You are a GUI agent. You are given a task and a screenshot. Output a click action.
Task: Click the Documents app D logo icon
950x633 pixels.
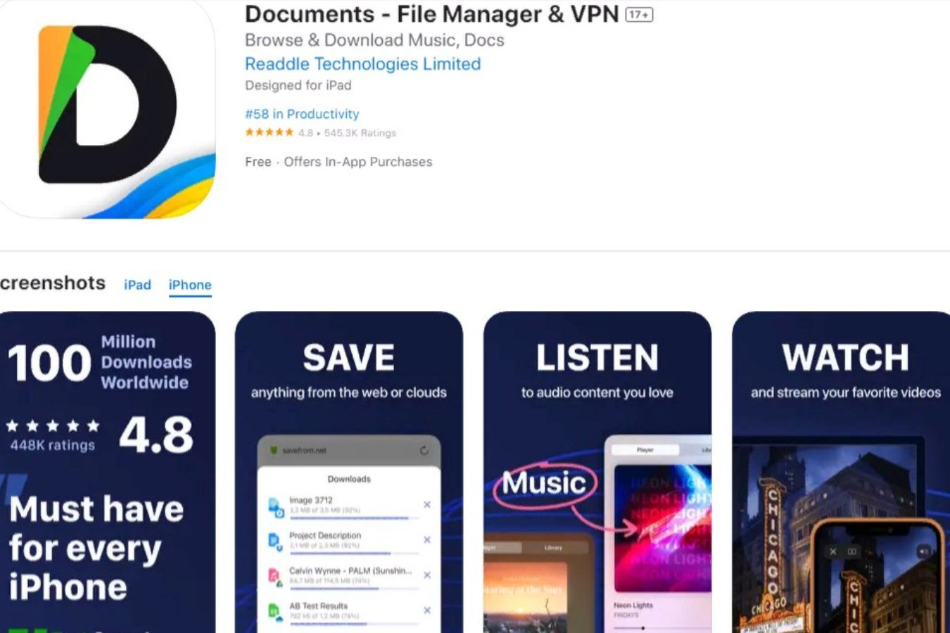(107, 110)
